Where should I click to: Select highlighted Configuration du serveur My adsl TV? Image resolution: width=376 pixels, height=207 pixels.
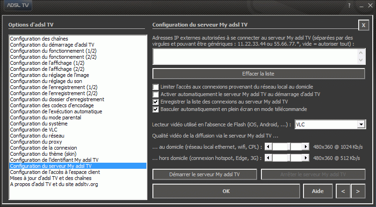point(78,166)
